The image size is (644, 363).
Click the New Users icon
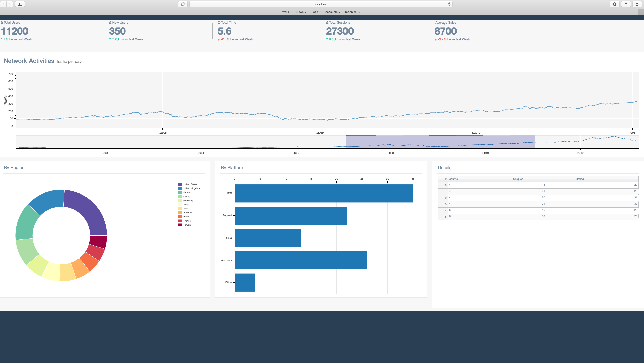pos(110,22)
